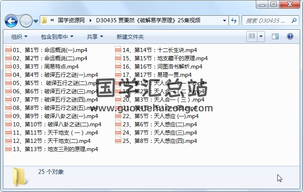Click the refresh button beside address bar

click(234, 20)
